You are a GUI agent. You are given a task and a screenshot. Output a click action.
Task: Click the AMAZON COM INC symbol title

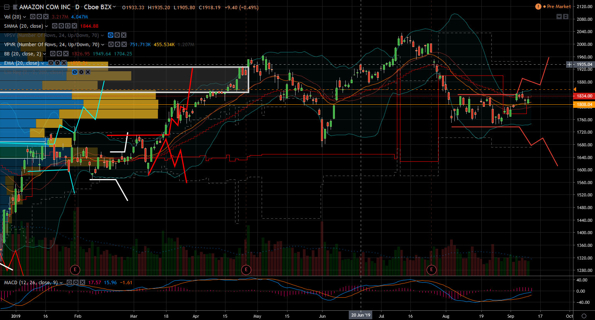(x=45, y=7)
